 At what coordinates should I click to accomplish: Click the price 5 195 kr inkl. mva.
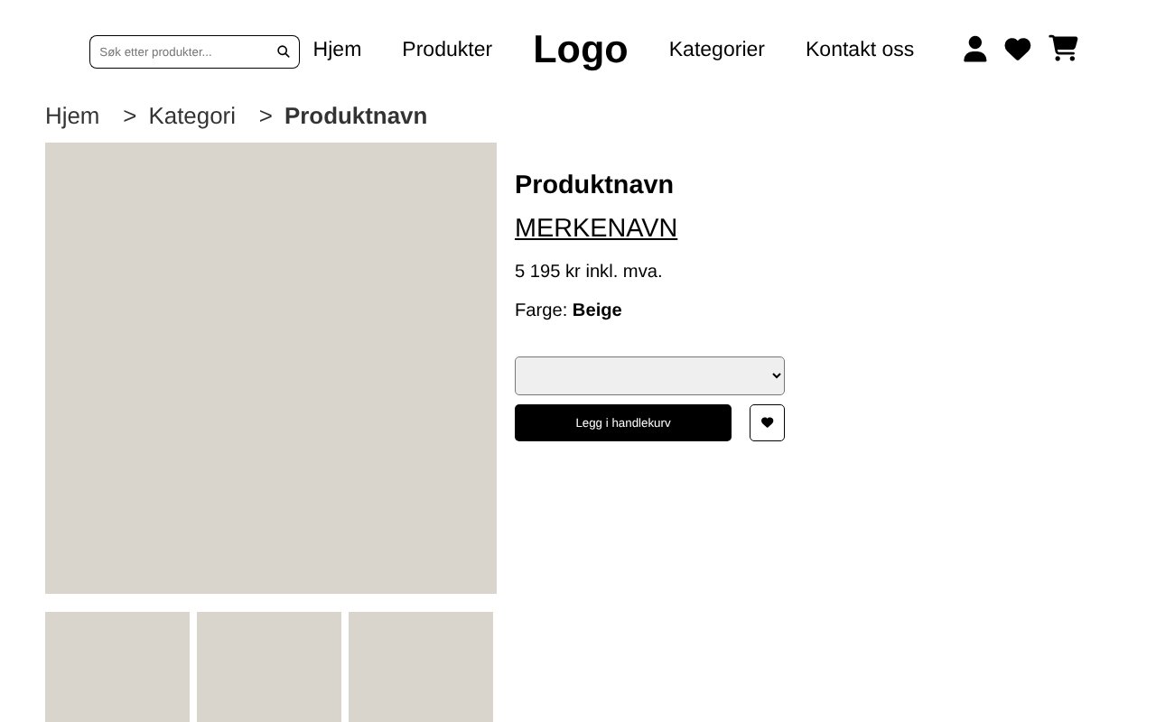pyautogui.click(x=589, y=272)
